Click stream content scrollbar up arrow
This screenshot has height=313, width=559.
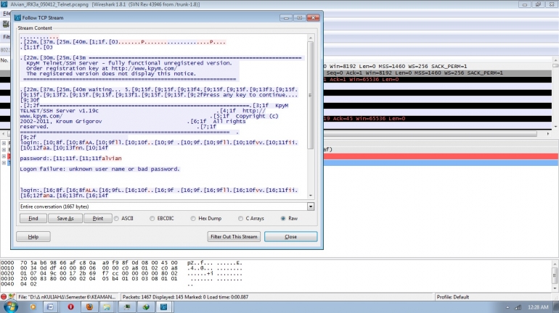[311, 38]
